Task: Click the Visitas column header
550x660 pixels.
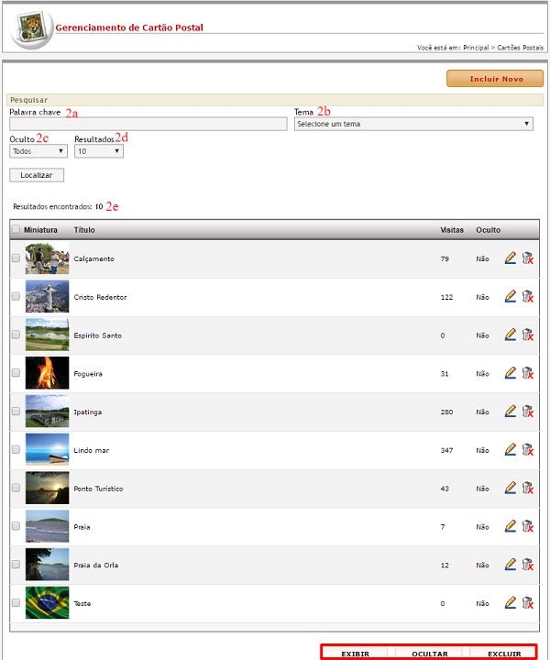Action: [452, 230]
